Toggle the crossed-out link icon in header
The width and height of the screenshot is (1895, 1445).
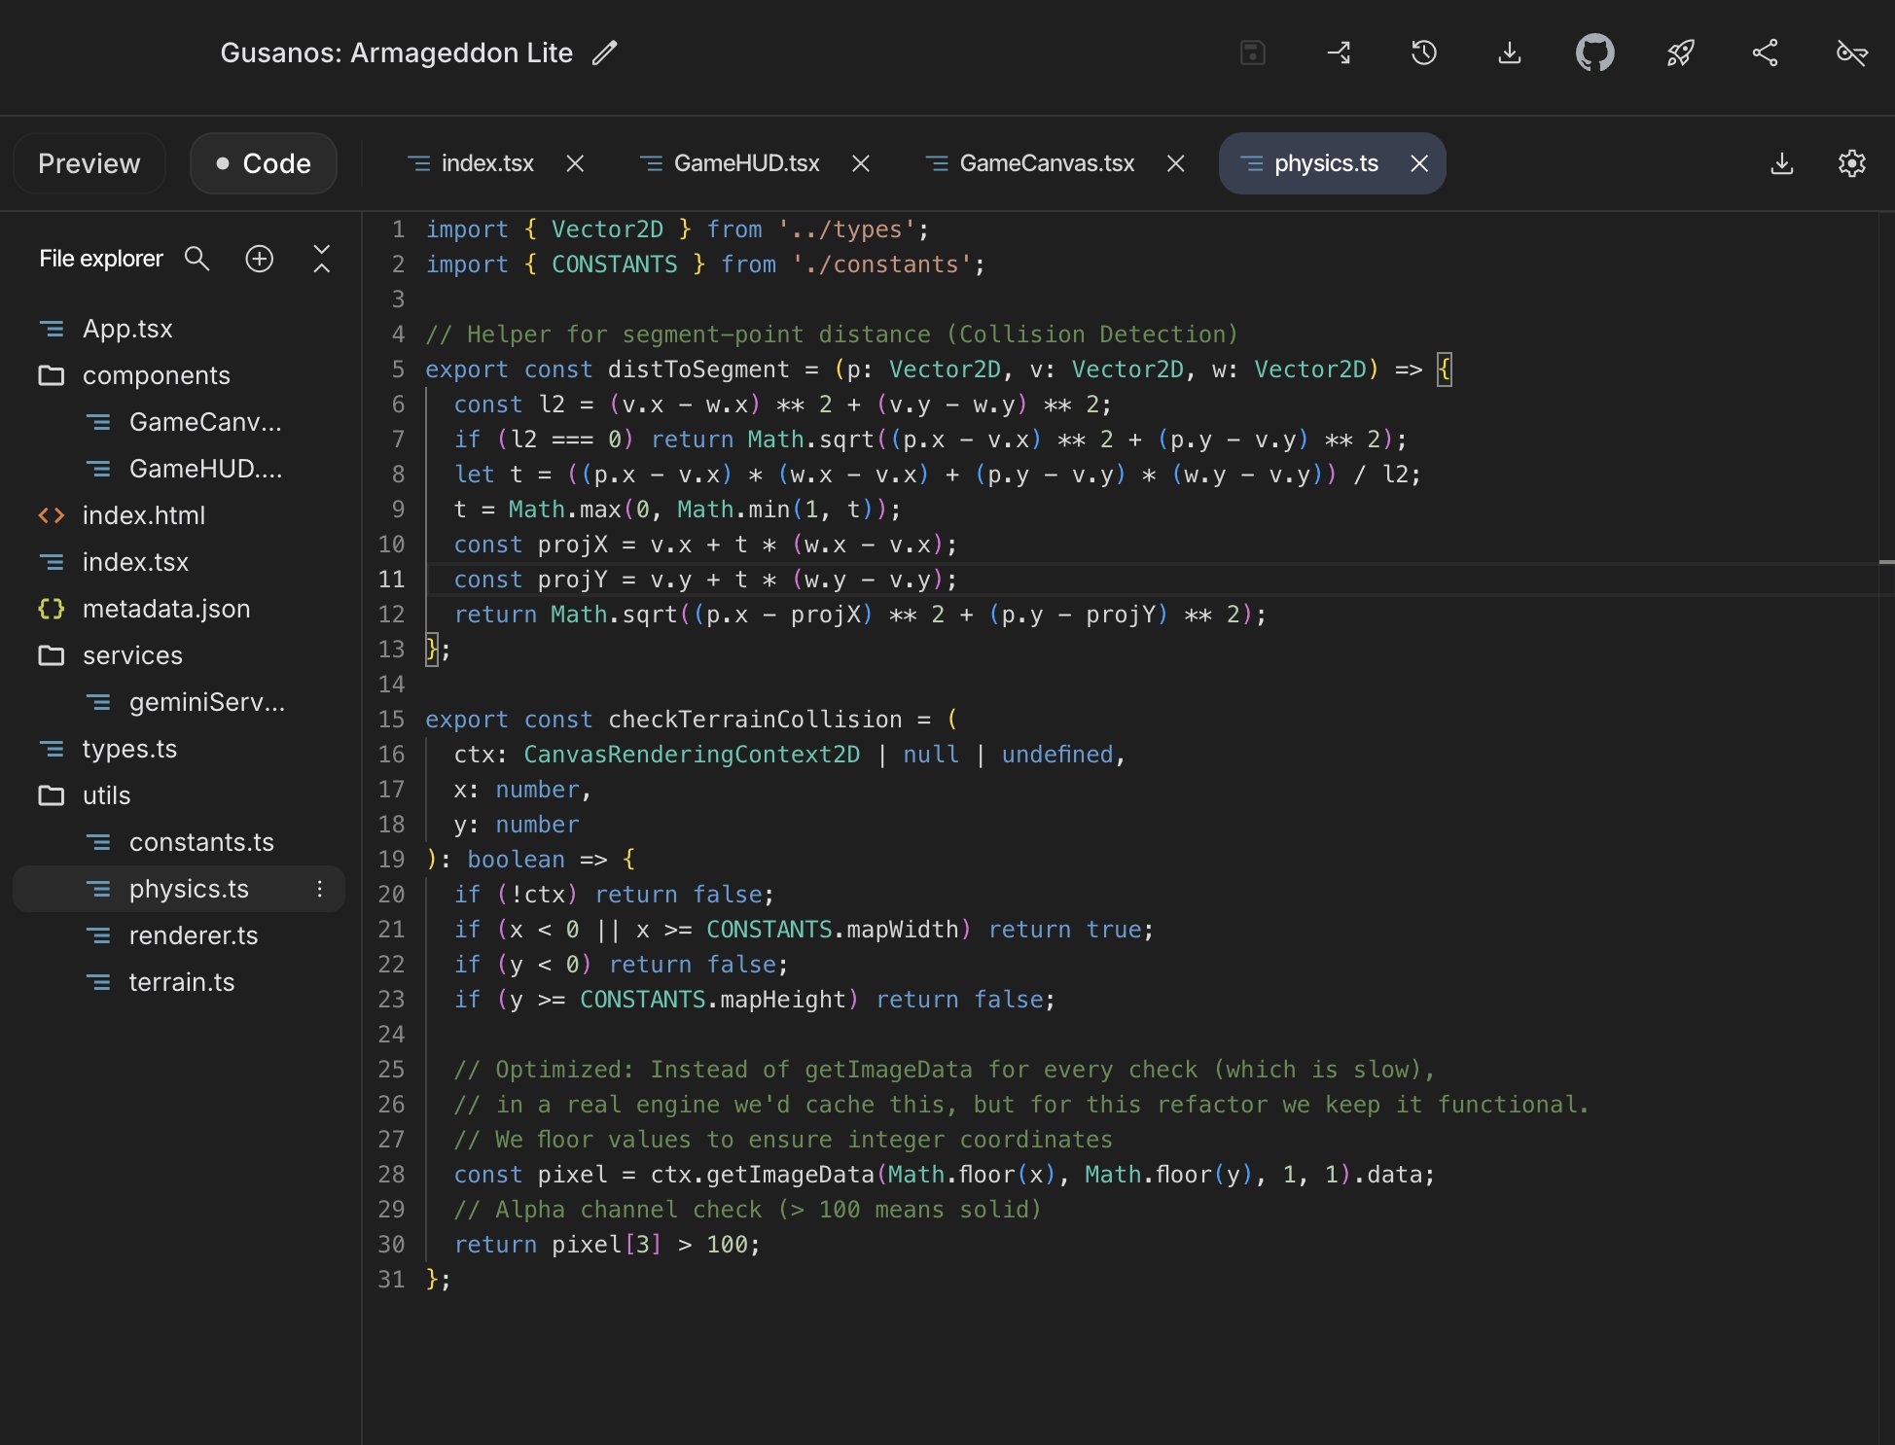pos(1850,53)
